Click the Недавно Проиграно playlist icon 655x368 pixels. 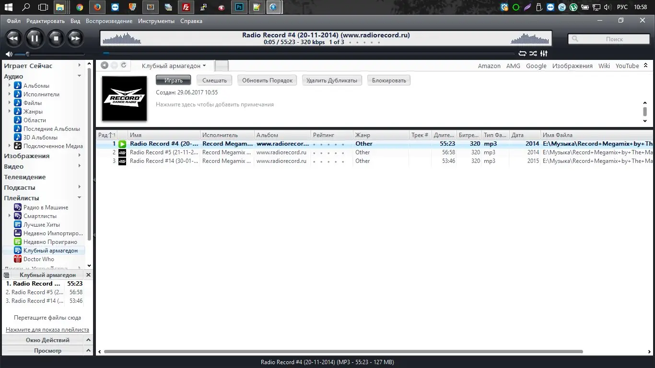tap(18, 242)
